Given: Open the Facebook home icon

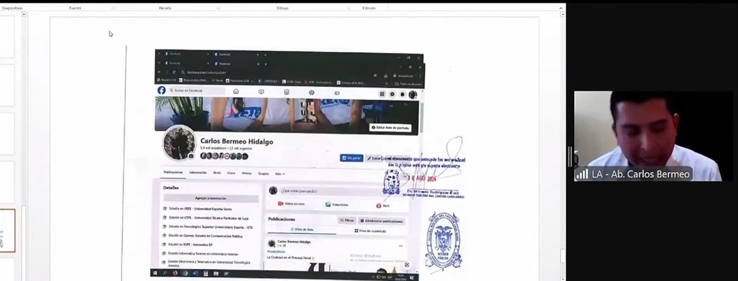Looking at the screenshot, I should coord(236,92).
